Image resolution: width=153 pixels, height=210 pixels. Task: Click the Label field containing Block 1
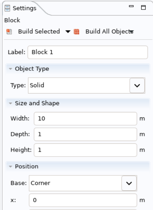(x=88, y=52)
